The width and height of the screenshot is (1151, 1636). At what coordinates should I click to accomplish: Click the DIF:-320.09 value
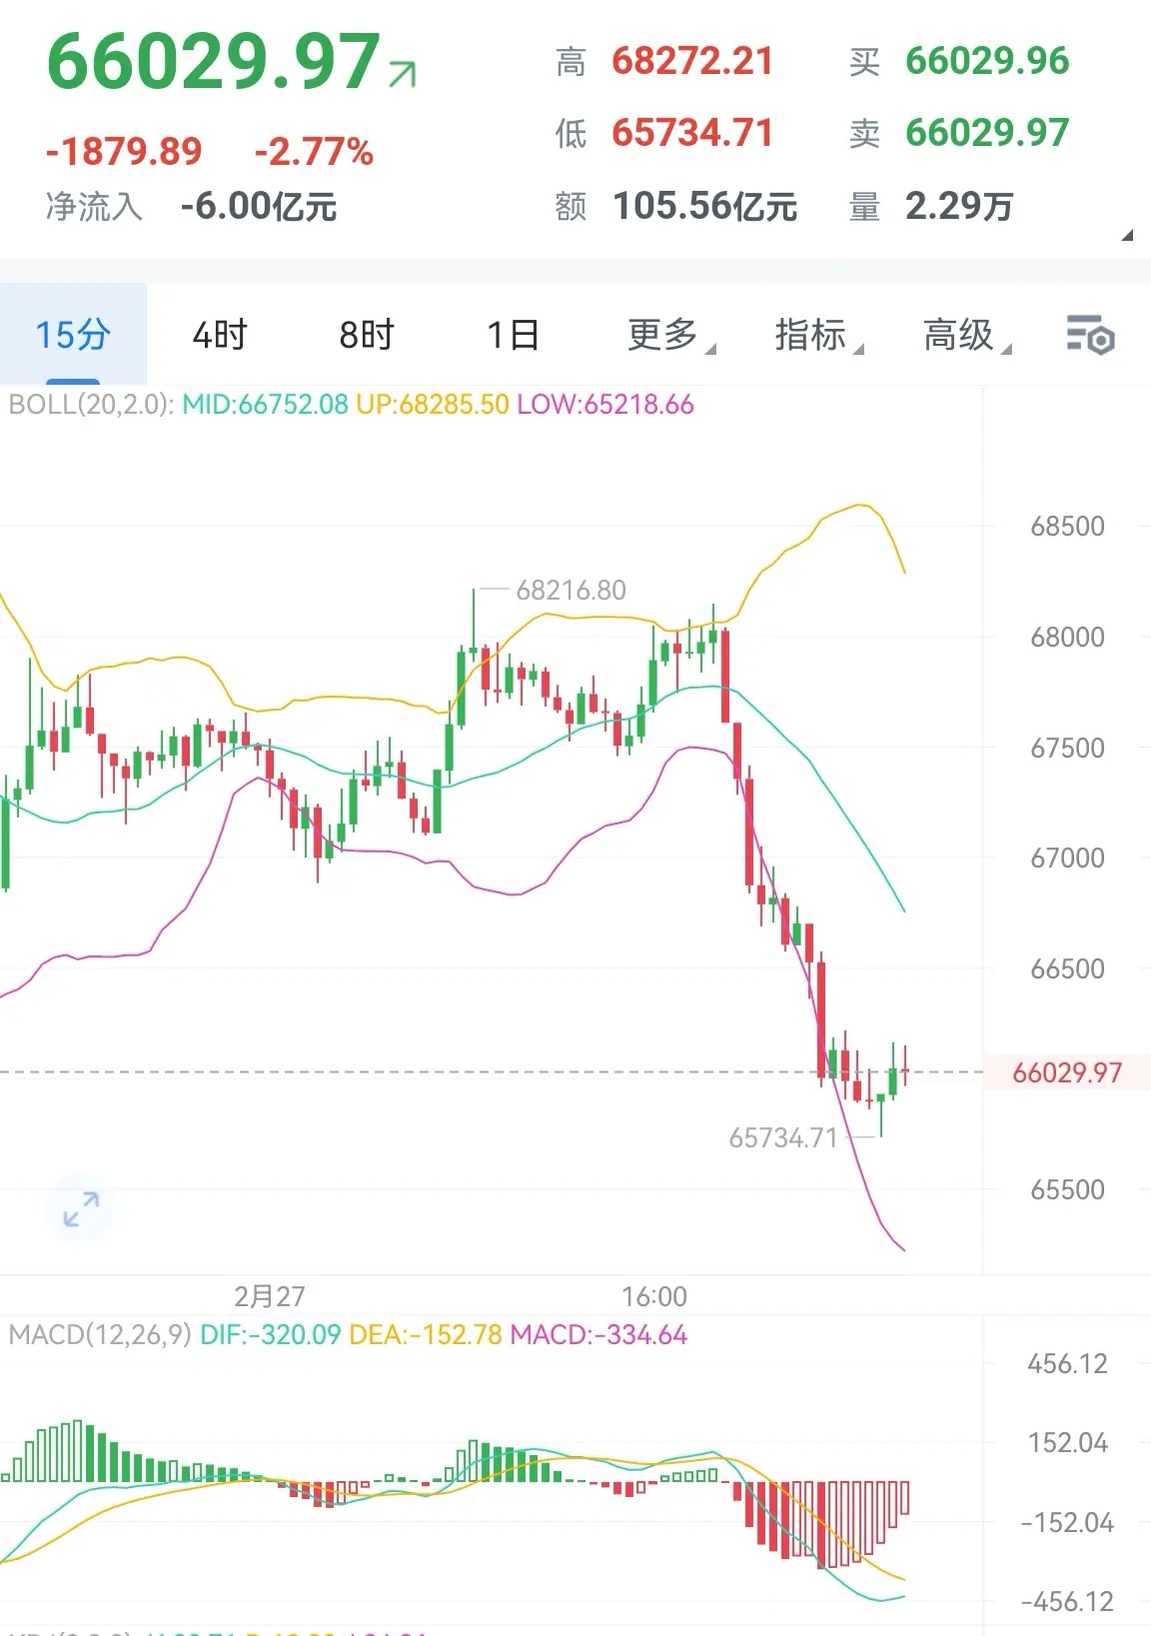point(271,1335)
